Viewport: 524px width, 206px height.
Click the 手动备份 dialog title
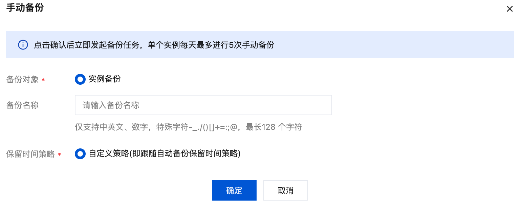25,7
